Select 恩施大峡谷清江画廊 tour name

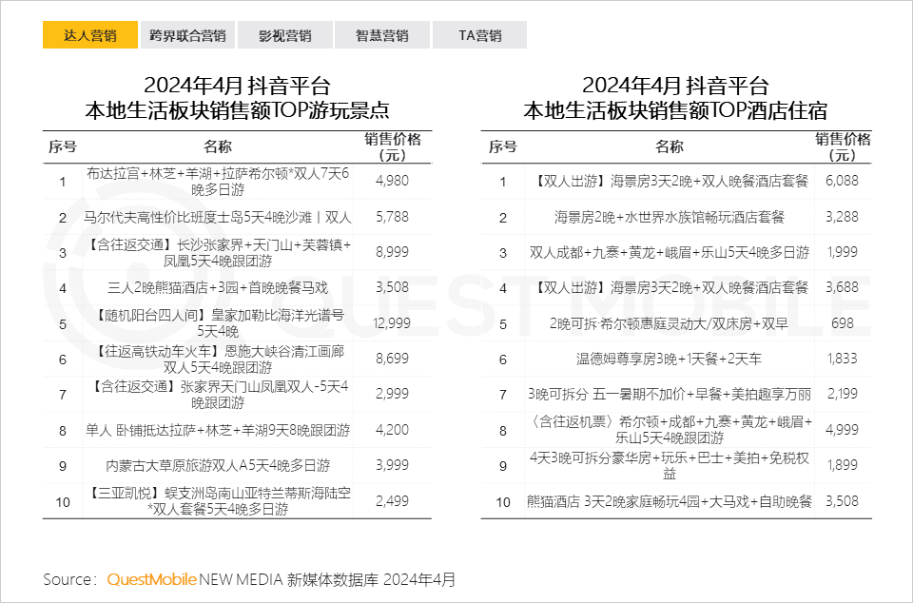[218, 360]
